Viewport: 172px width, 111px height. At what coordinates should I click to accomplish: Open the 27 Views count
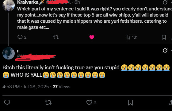click(61, 87)
